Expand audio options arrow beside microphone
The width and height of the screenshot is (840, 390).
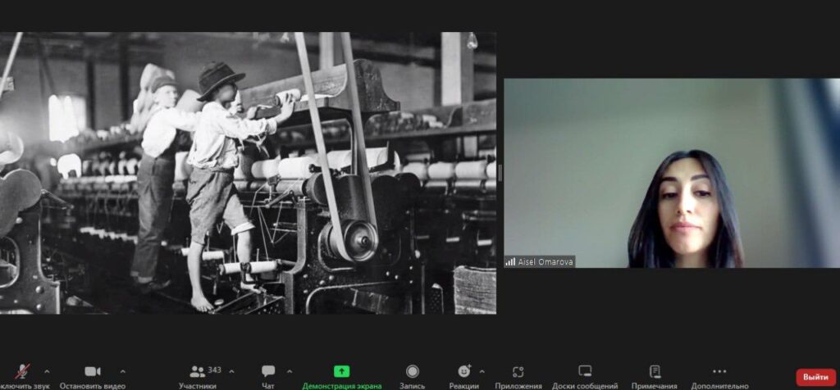46,370
